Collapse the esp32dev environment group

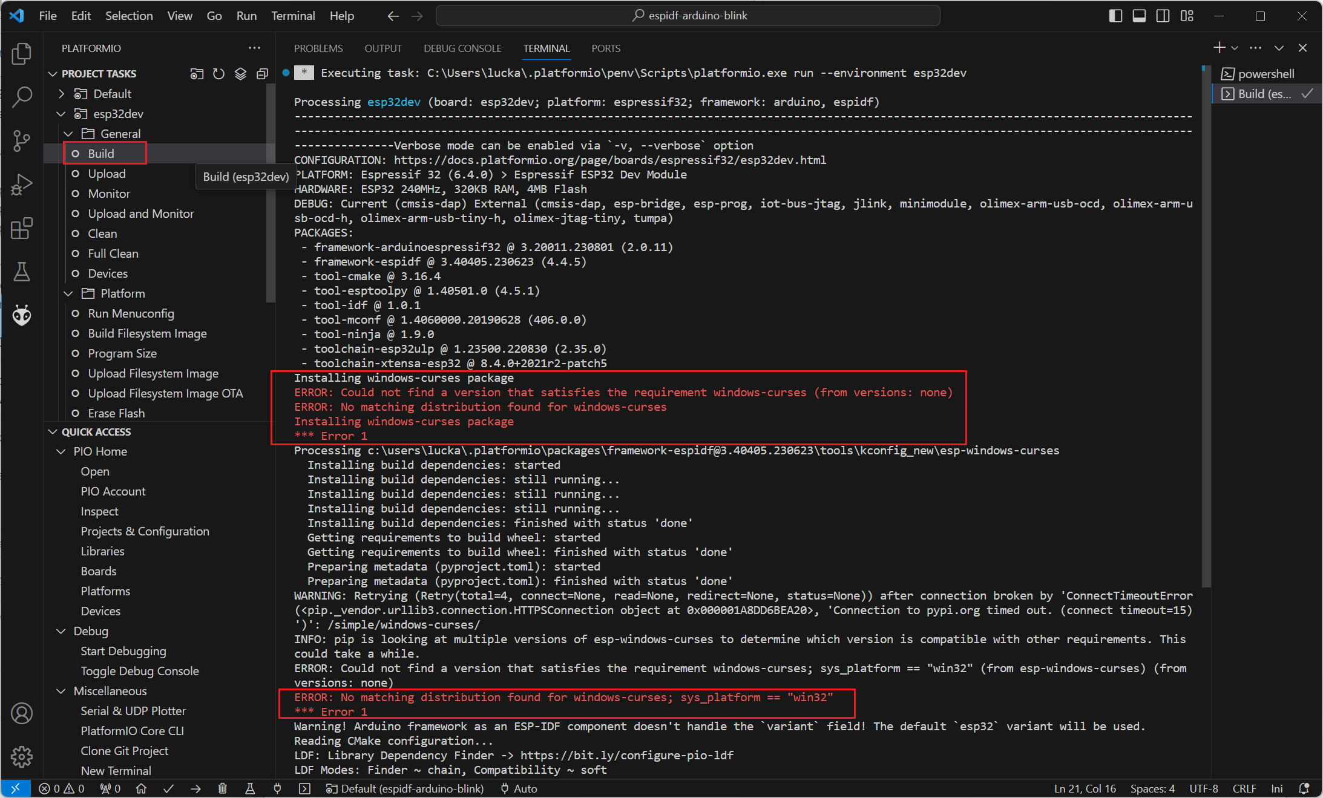61,114
